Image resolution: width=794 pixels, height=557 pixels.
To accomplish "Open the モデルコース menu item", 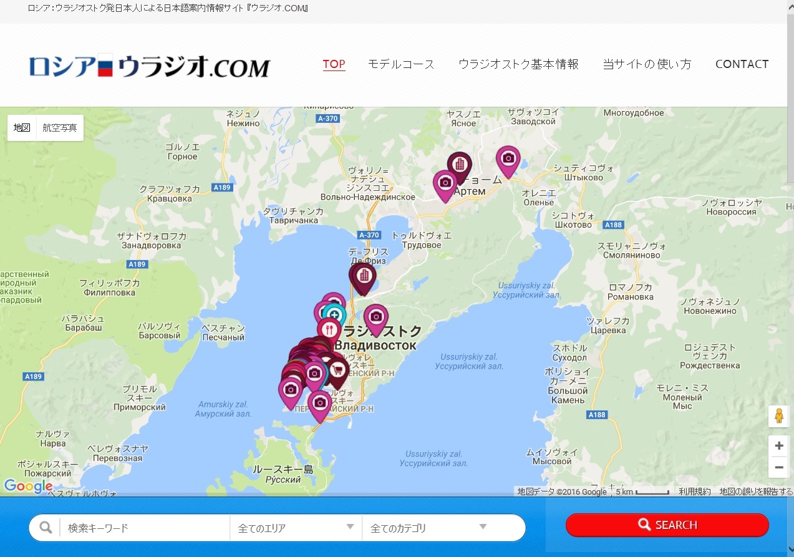I will point(401,64).
